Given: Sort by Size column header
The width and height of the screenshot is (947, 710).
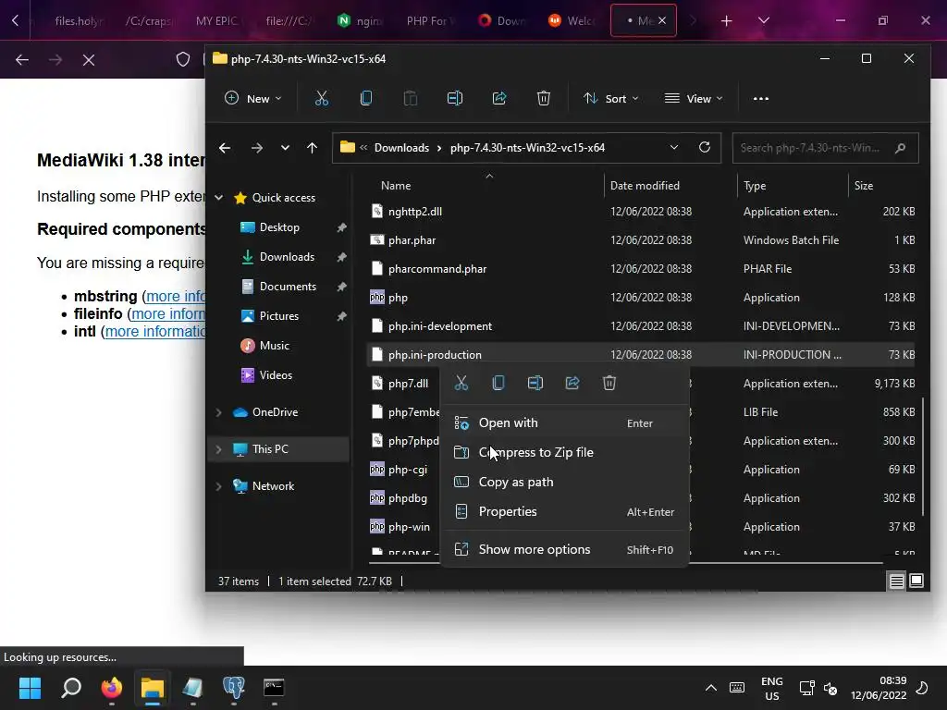Looking at the screenshot, I should click(864, 186).
